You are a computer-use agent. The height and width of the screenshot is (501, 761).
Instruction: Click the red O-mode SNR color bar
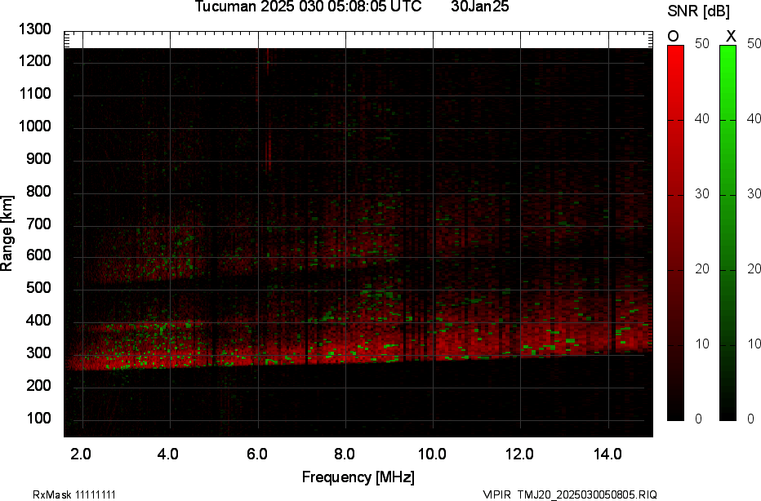click(675, 233)
